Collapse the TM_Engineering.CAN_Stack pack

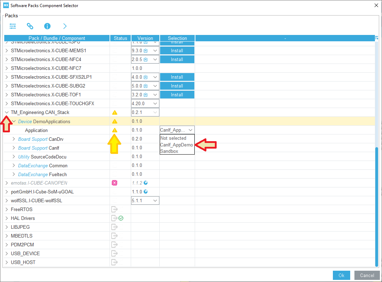tap(7, 112)
